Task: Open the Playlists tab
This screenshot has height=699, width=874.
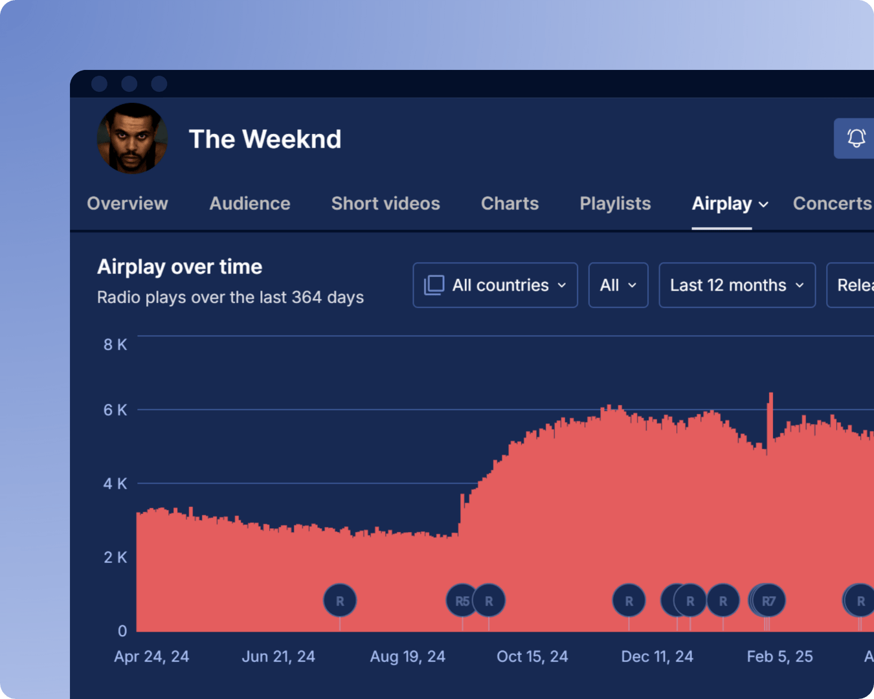Action: click(x=614, y=203)
